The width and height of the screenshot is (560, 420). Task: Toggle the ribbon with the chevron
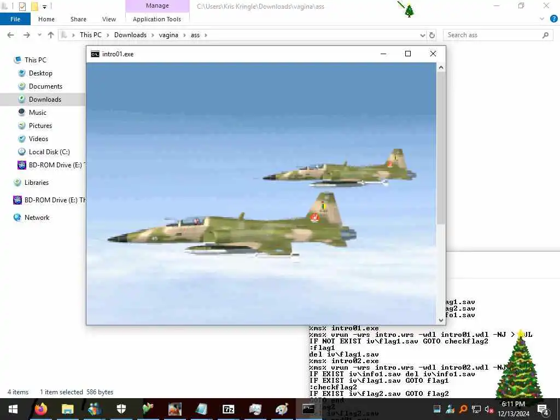click(542, 19)
